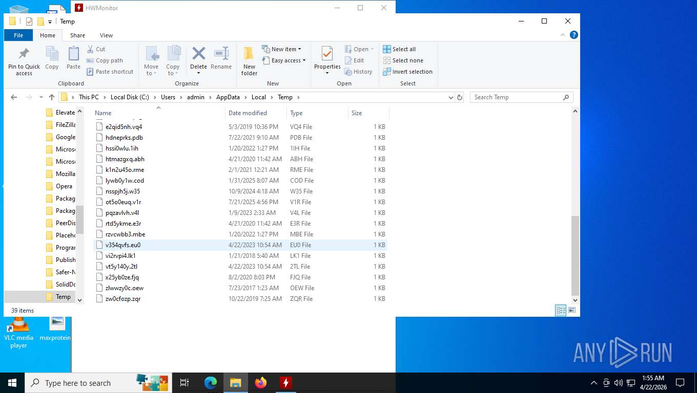Click the Open ribbon button
This screenshot has height=393, width=697.
coord(359,49)
